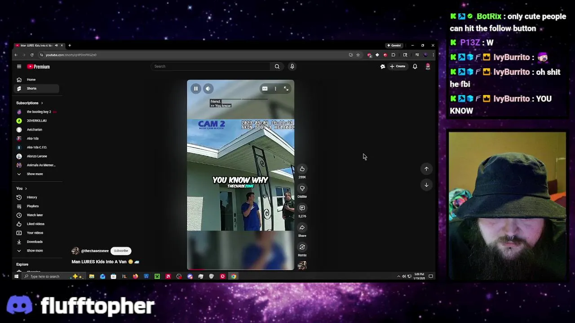The width and height of the screenshot is (575, 323).
Task: Open the account avatar menu
Action: [x=428, y=66]
